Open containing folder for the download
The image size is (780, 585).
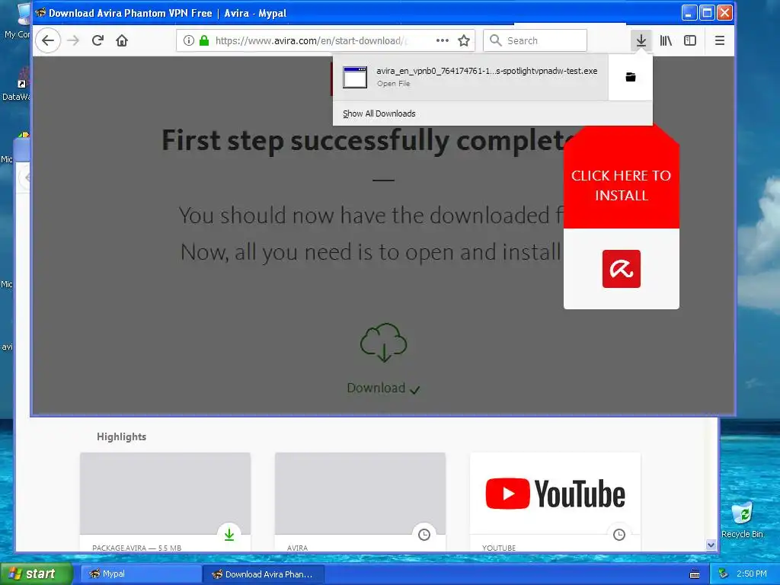point(630,77)
